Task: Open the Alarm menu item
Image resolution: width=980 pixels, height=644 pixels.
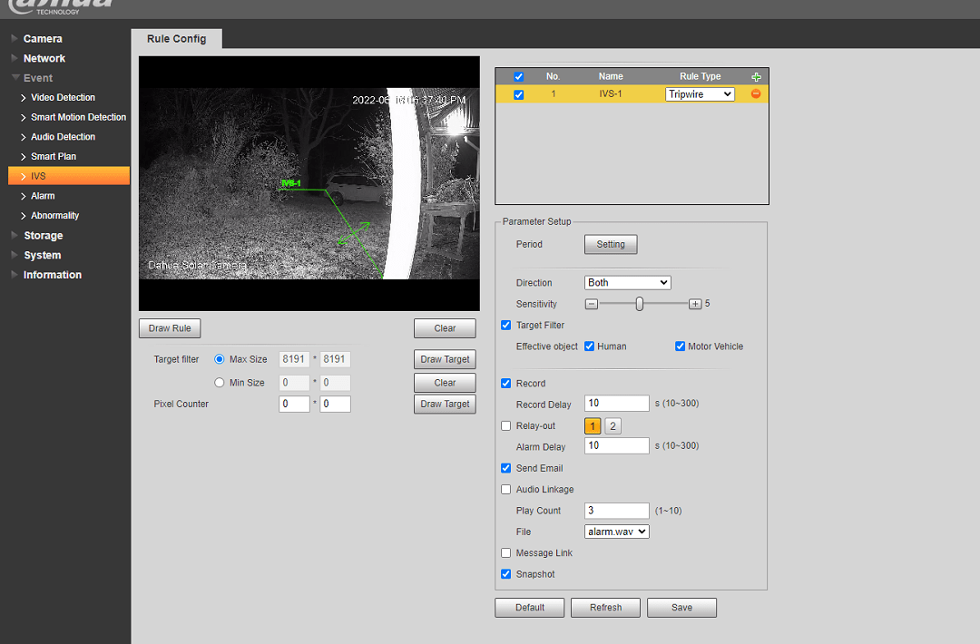Action: click(43, 196)
